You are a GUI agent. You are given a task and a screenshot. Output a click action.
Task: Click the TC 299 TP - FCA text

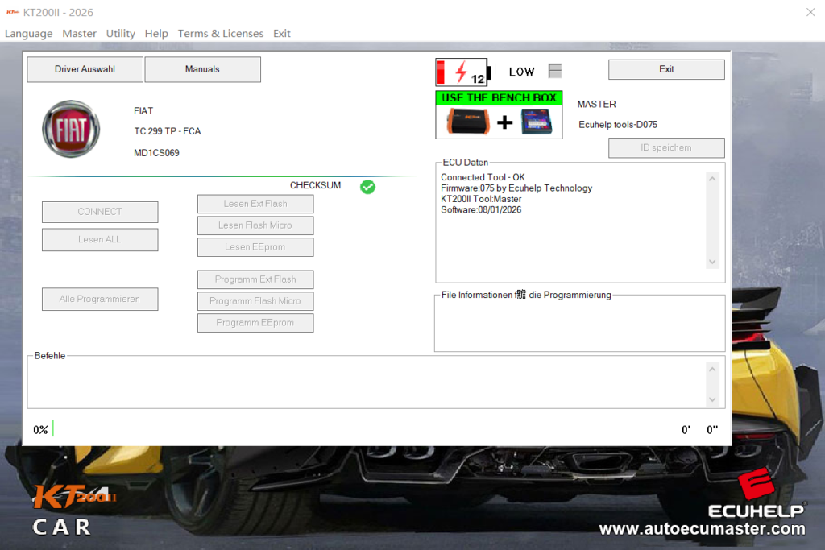(x=168, y=131)
